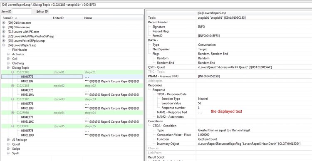This screenshot has height=161, width=312.
Task: Collapse the Dialog Topic group
Action: pyautogui.click(x=8, y=68)
